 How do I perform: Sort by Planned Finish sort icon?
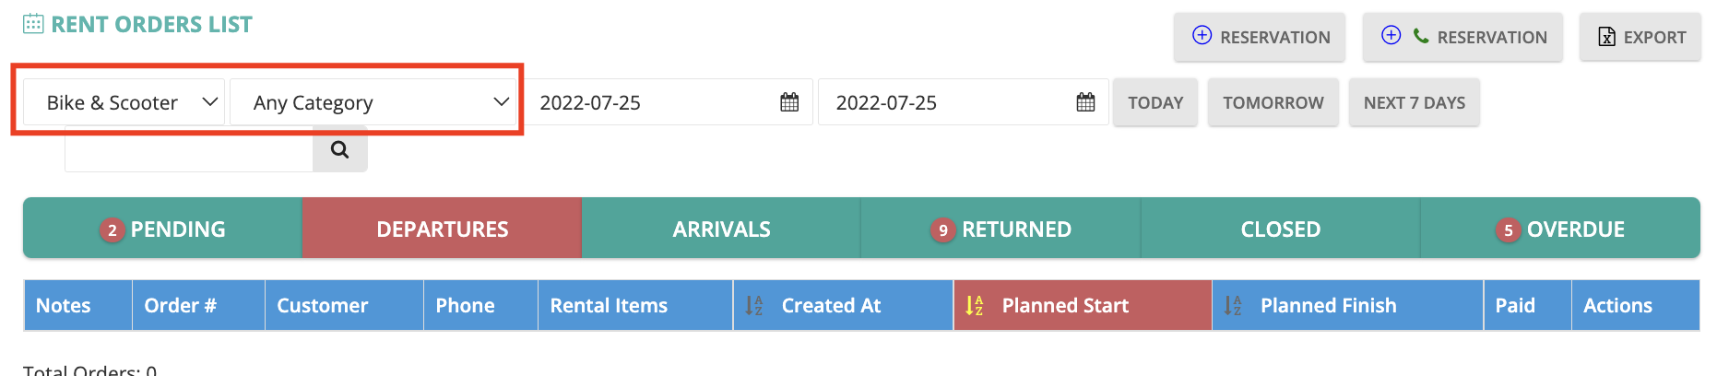click(1232, 306)
